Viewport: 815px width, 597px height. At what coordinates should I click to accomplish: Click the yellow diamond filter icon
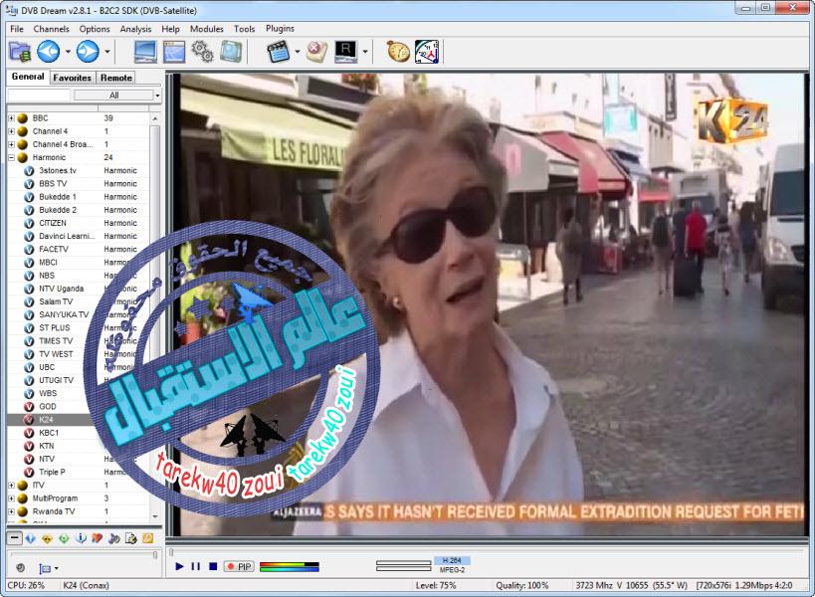47,539
